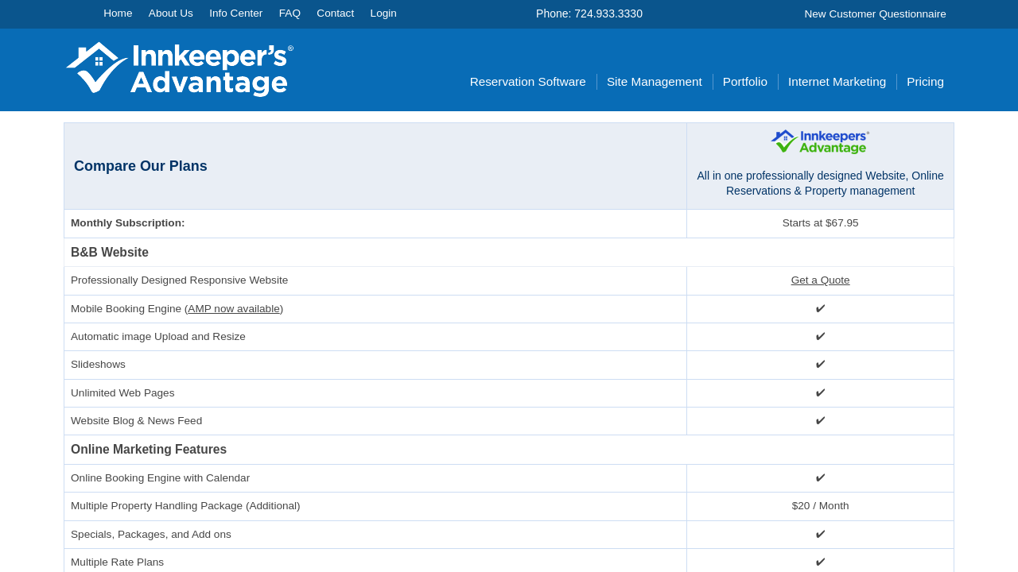Go to the Pricing page
The width and height of the screenshot is (1018, 572).
tap(925, 82)
